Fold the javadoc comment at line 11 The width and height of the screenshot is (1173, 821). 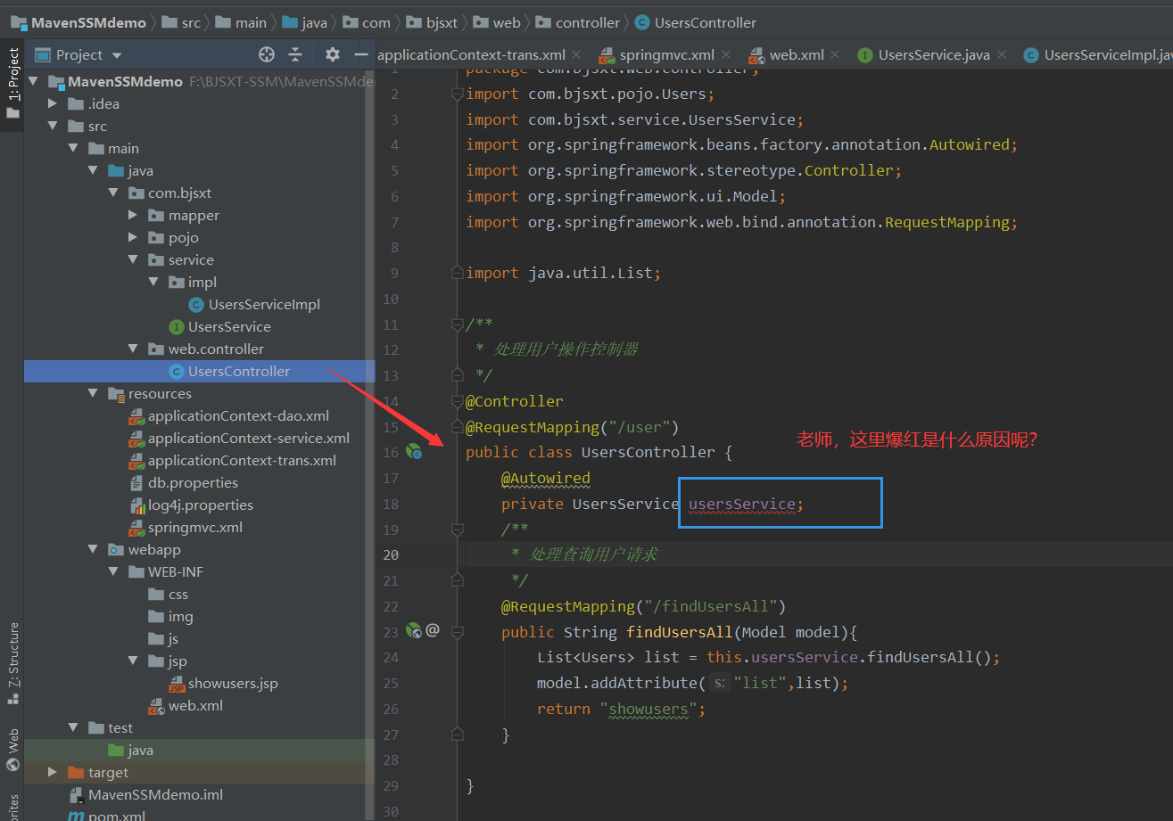coord(457,324)
